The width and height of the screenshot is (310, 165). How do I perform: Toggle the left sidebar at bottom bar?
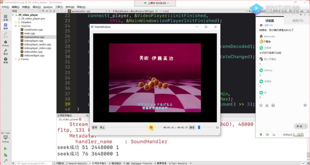click(x=13, y=163)
